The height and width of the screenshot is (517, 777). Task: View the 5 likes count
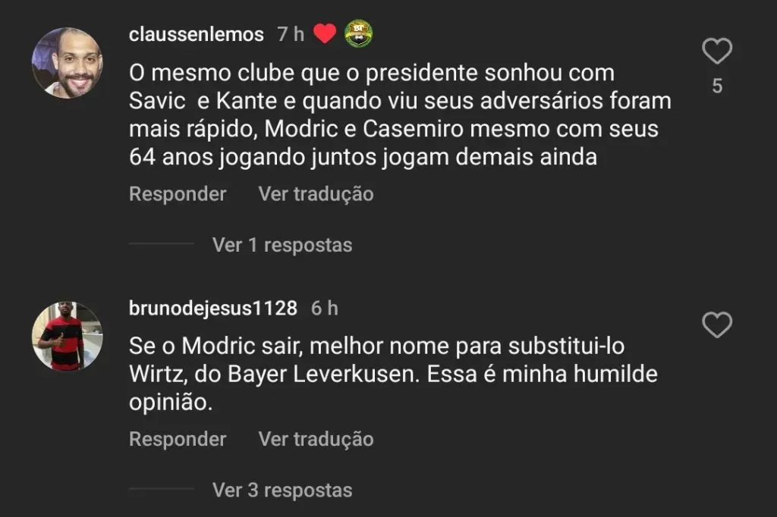(x=717, y=87)
